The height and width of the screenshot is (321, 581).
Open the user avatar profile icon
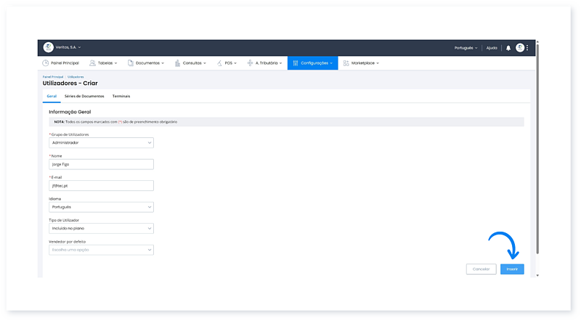pos(520,47)
